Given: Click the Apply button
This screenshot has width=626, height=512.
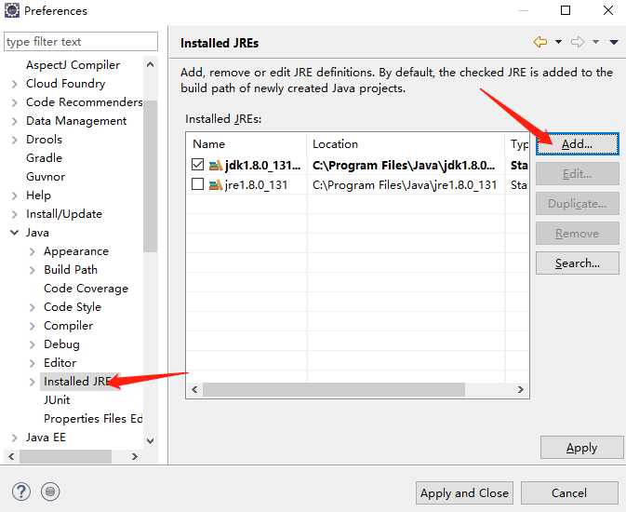Looking at the screenshot, I should (581, 448).
